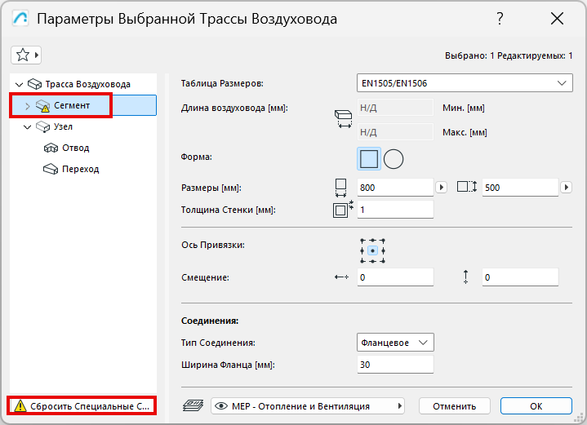The height and width of the screenshot is (425, 587).
Task: Click the wall thickness icon
Action: [343, 209]
